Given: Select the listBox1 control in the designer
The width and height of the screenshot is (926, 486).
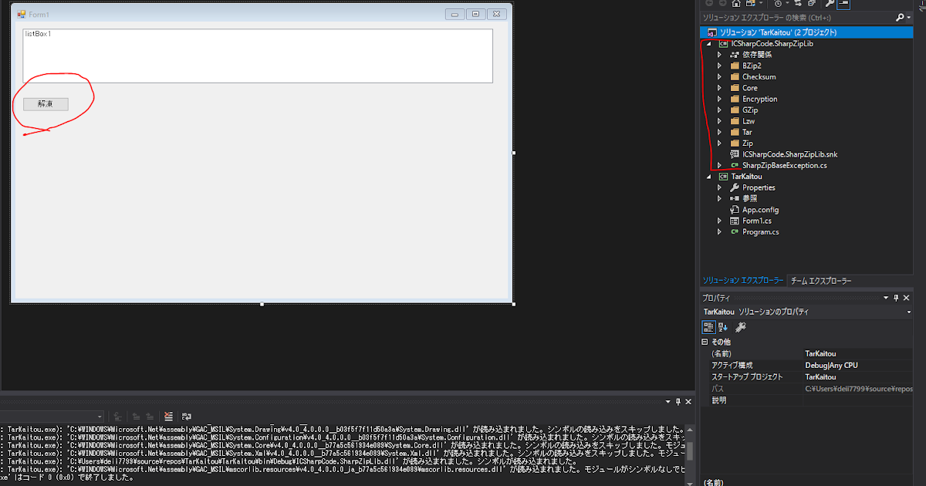Looking at the screenshot, I should click(x=257, y=54).
